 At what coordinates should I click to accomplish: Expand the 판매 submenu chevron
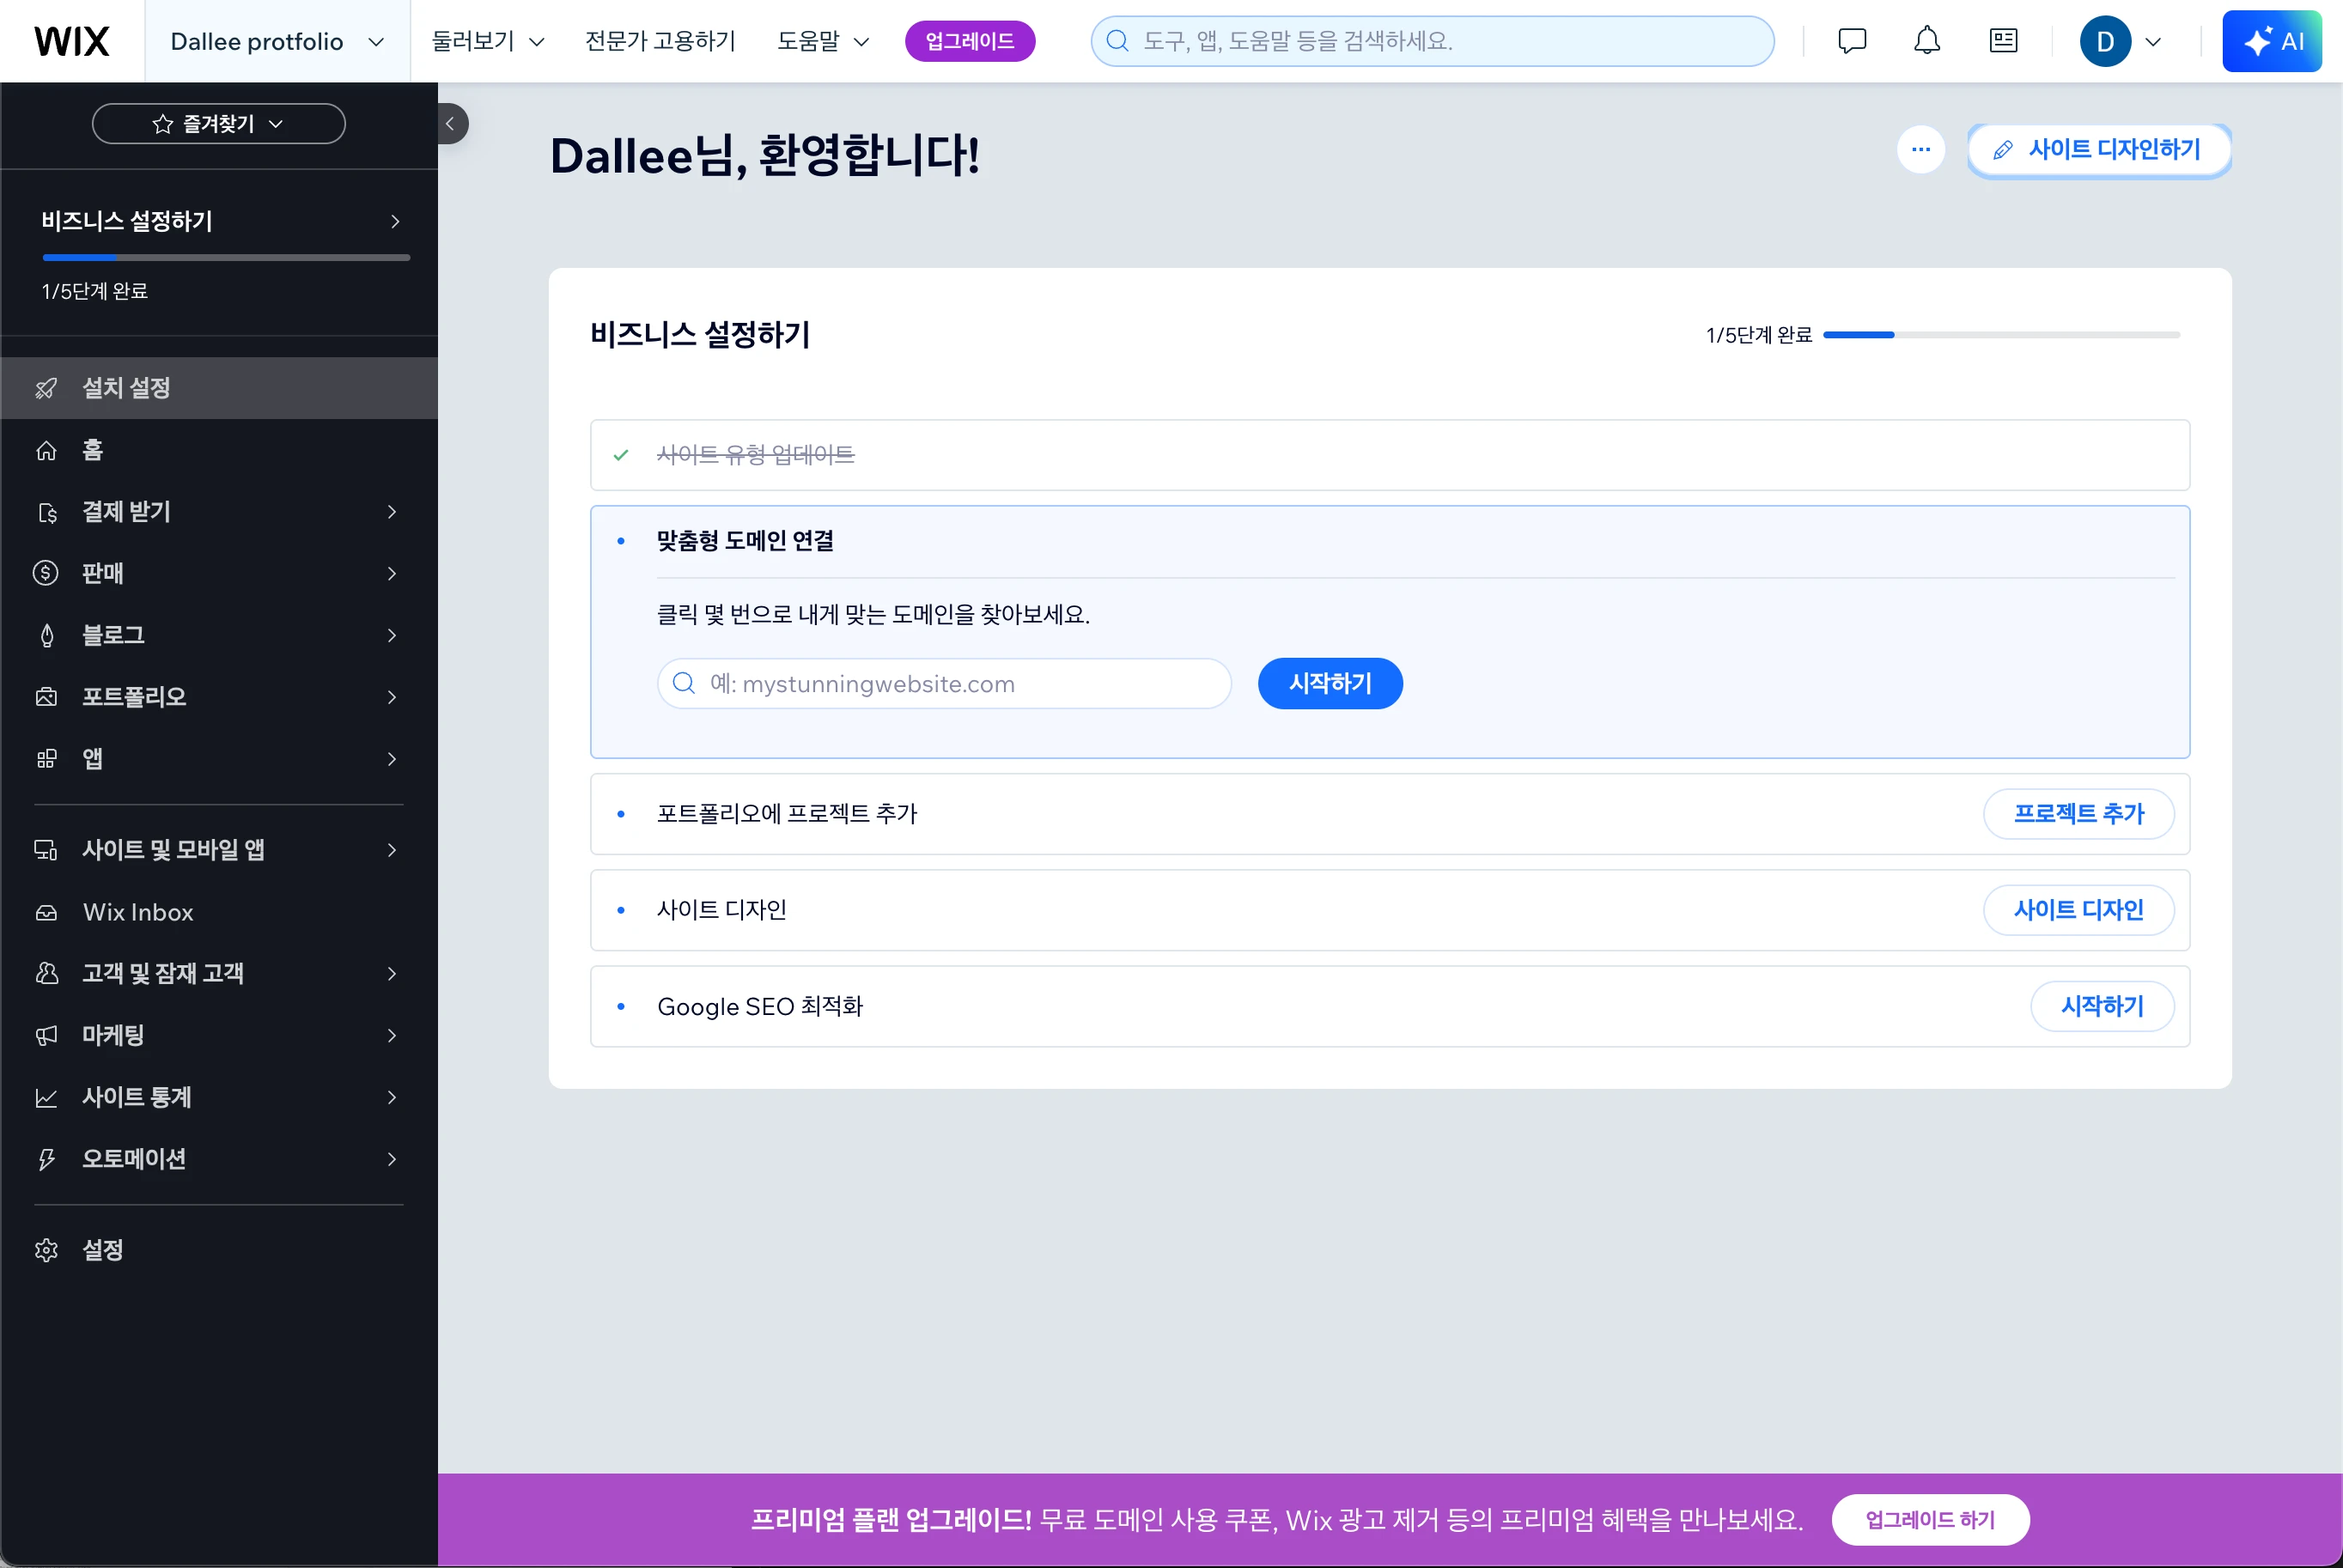[x=392, y=573]
